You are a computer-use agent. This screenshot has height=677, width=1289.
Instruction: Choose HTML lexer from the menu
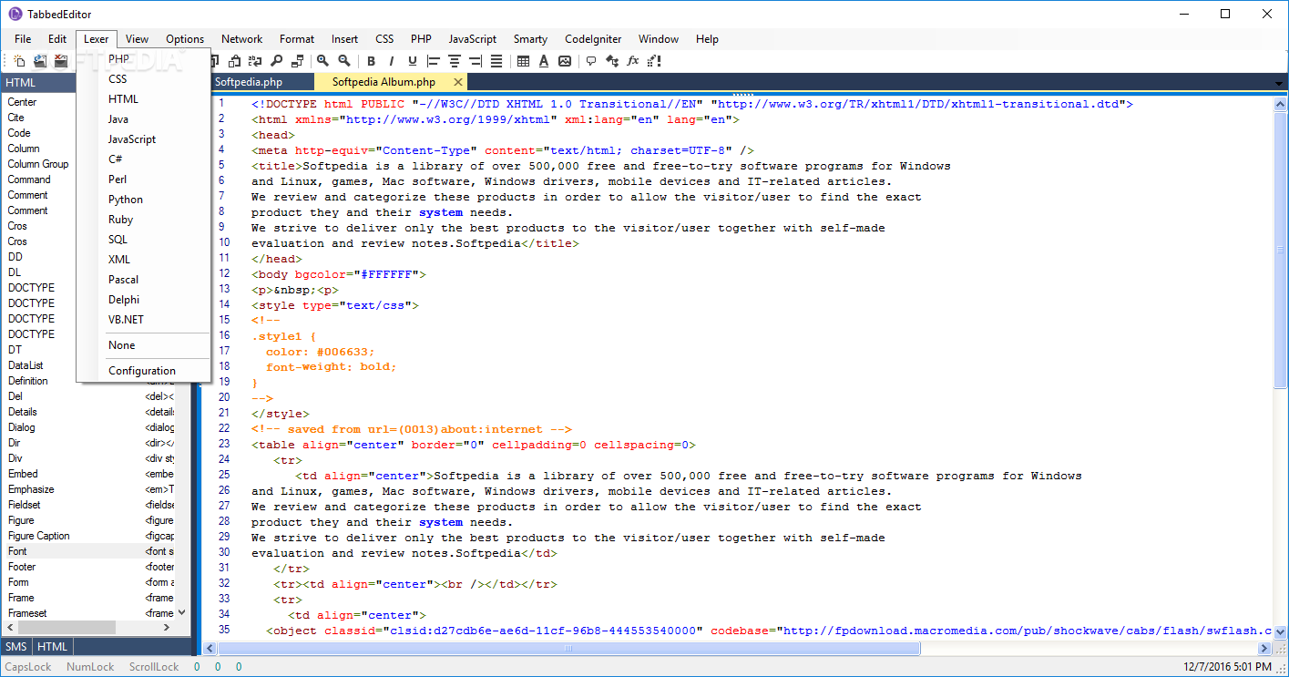[x=145, y=99]
